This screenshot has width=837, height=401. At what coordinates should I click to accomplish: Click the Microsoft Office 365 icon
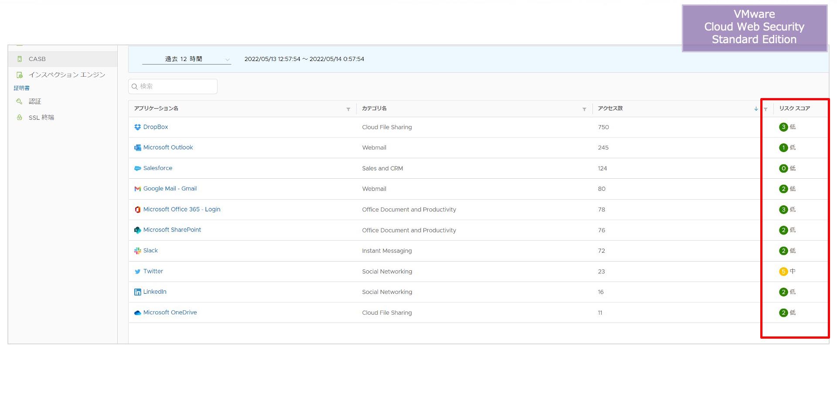click(137, 209)
